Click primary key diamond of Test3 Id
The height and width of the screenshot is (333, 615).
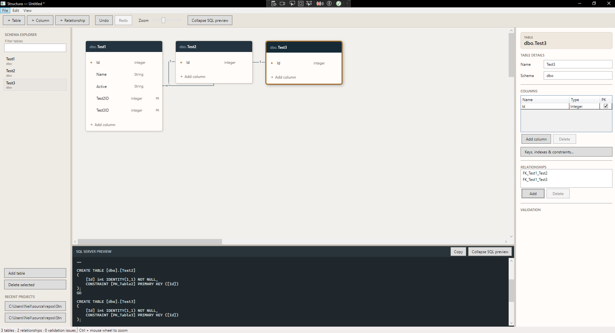point(272,63)
